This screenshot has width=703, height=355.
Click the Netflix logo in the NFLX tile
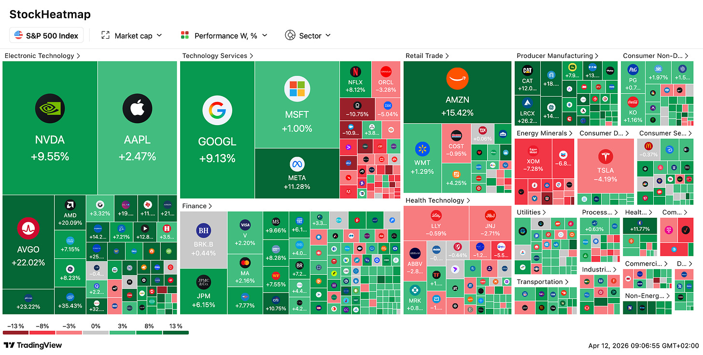[x=355, y=71]
